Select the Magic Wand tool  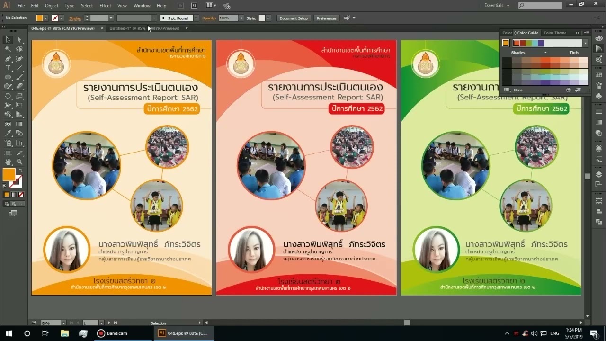pyautogui.click(x=8, y=49)
